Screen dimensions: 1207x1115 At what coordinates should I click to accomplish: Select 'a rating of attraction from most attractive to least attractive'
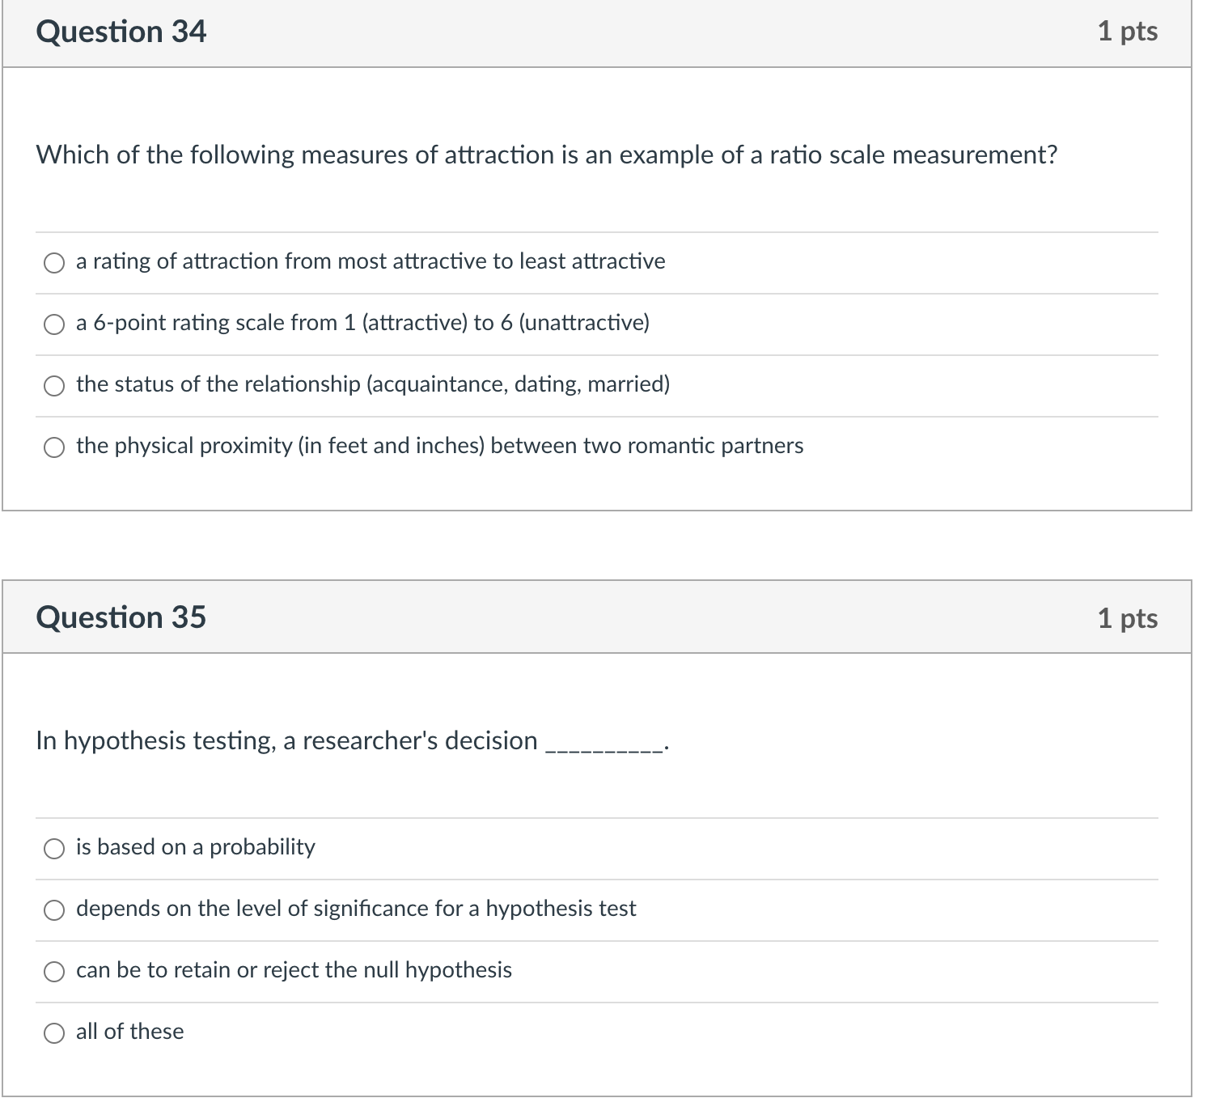click(x=53, y=262)
